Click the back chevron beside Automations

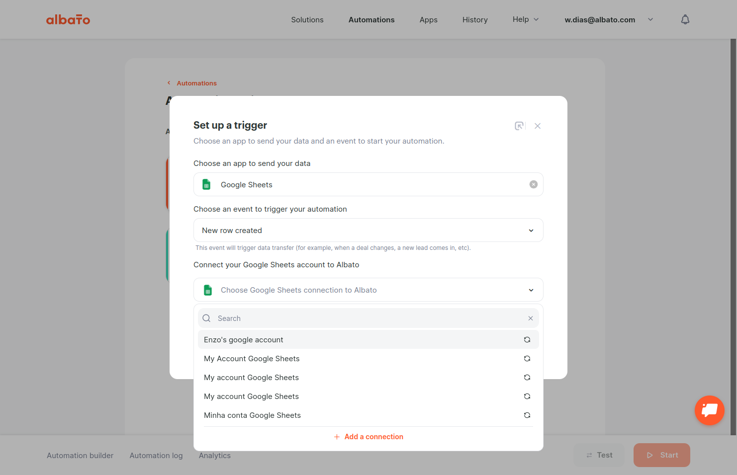coord(169,83)
